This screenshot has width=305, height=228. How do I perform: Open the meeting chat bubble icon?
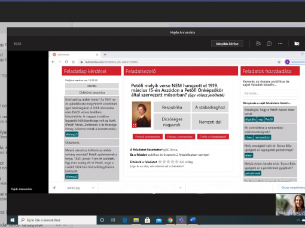pos(269,44)
